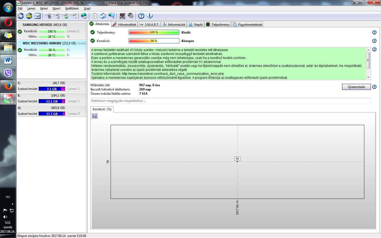Click the description box scroll-up arrow
381x238 pixels.
[368, 50]
